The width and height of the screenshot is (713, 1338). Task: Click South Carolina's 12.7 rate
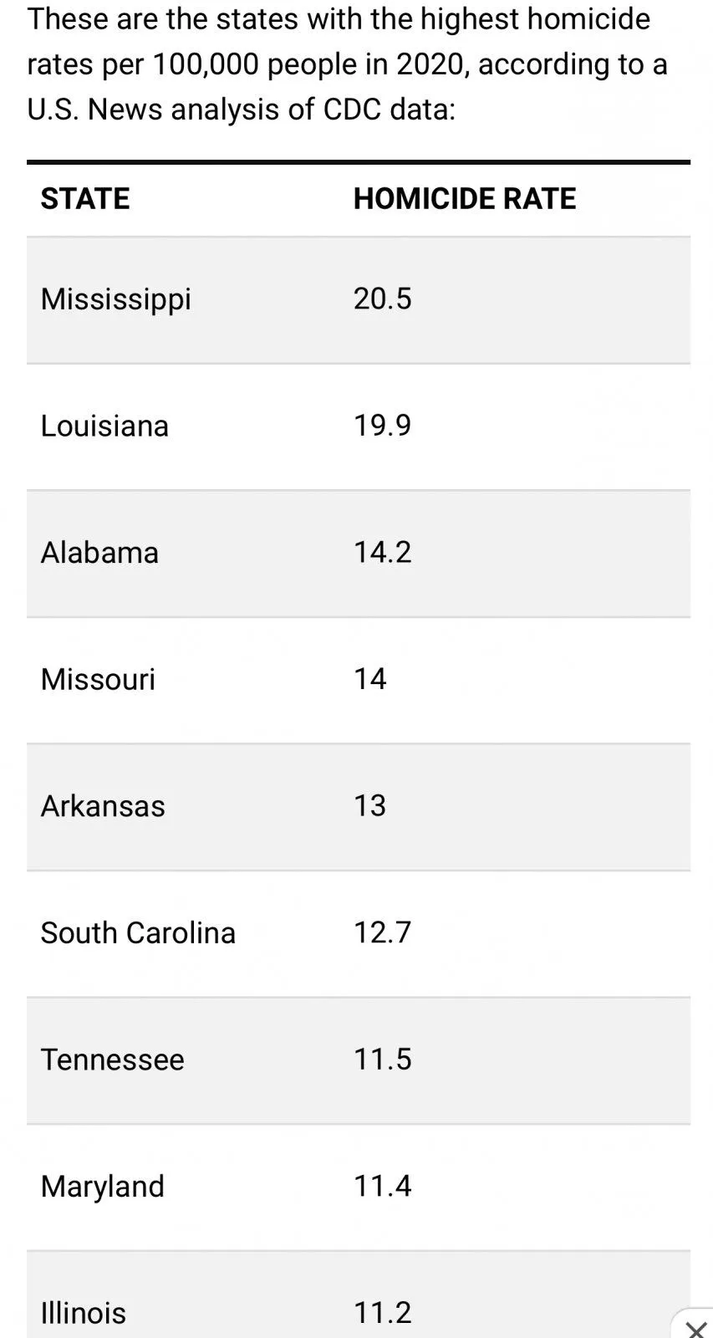tap(383, 932)
